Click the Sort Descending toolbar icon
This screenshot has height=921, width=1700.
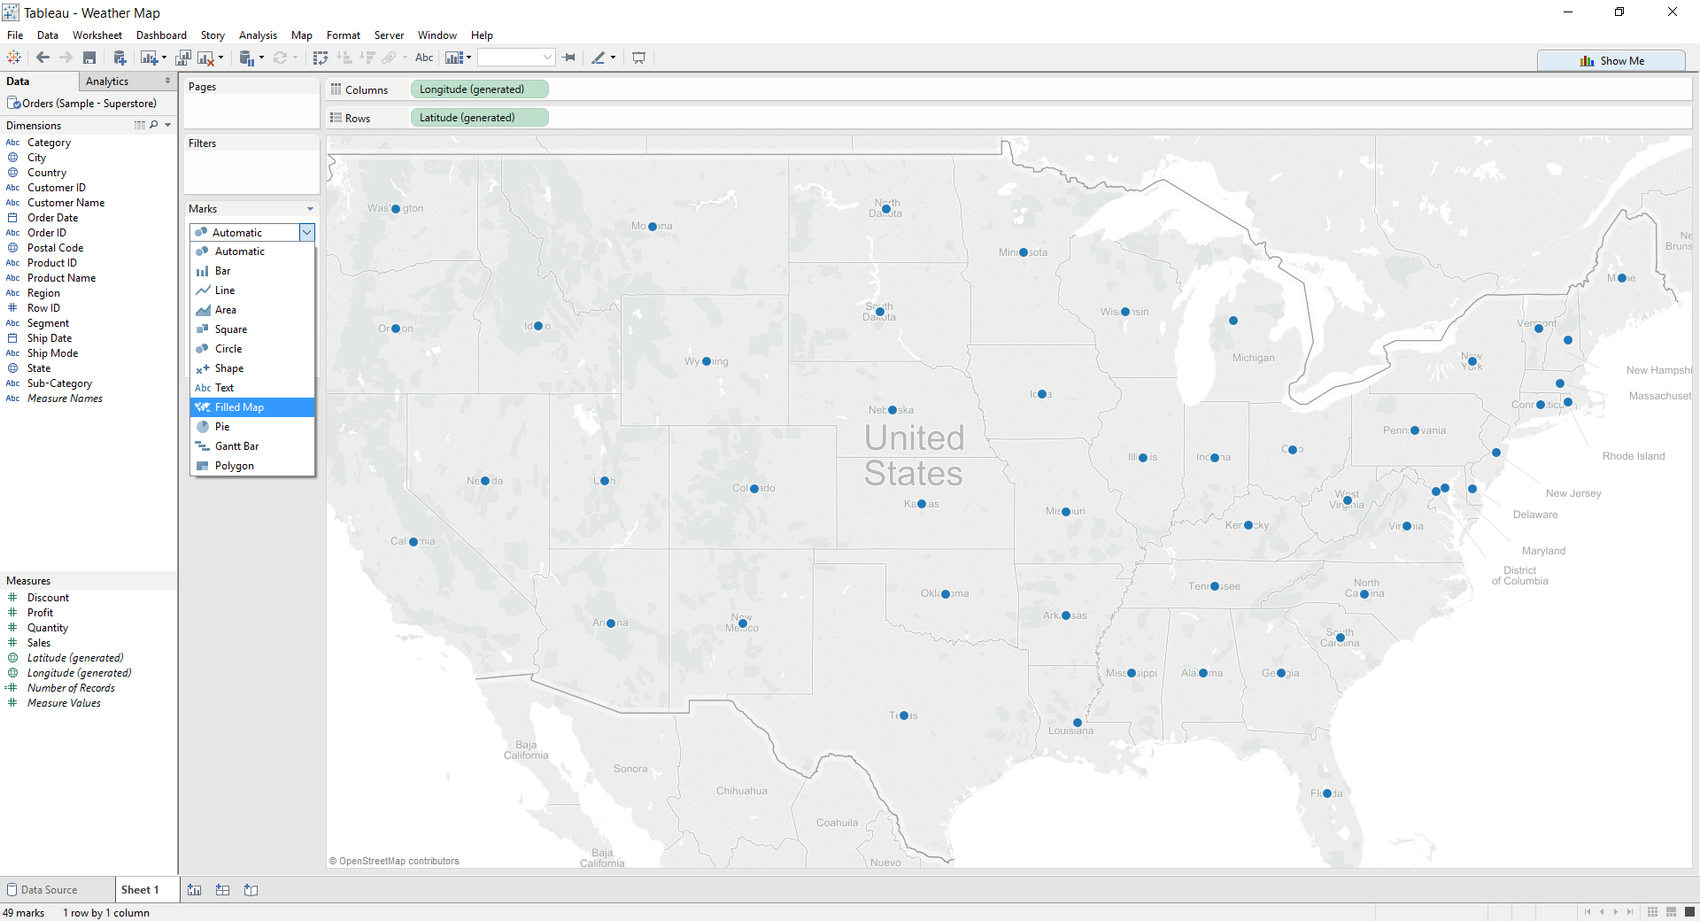[x=367, y=57]
